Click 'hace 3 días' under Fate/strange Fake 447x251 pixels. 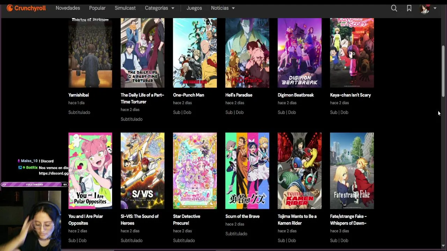pos(339,231)
